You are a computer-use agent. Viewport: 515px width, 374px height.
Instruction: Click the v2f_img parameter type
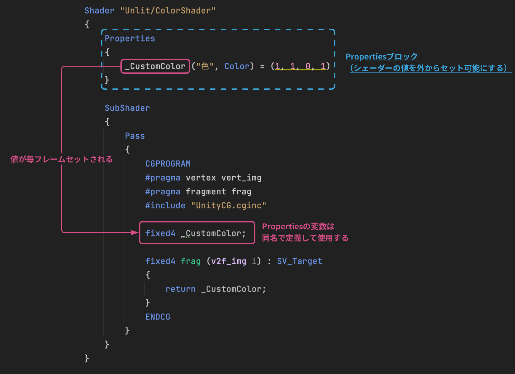click(x=228, y=261)
